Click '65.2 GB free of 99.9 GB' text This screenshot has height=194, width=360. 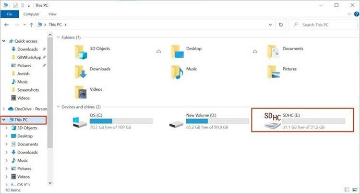pos(207,127)
